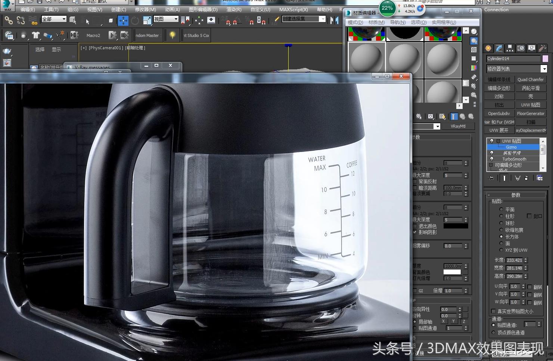Click the pink object color swatch
Screen dimensions: 553x361
click(545, 59)
